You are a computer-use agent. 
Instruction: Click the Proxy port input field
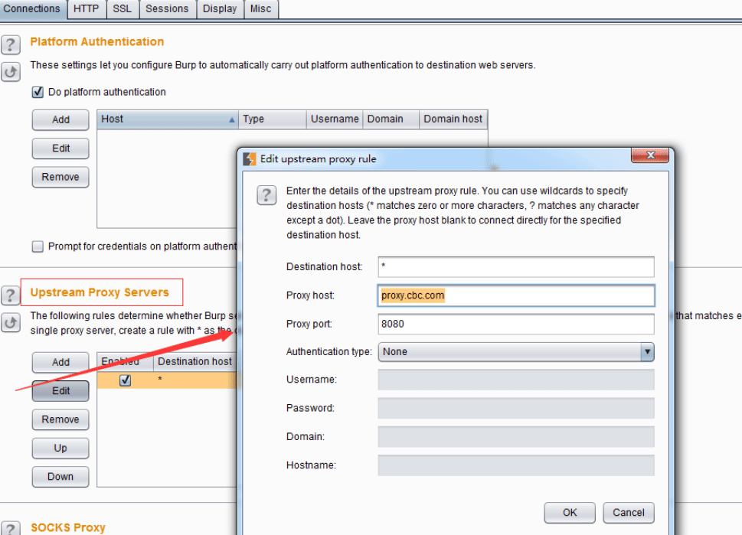click(516, 324)
